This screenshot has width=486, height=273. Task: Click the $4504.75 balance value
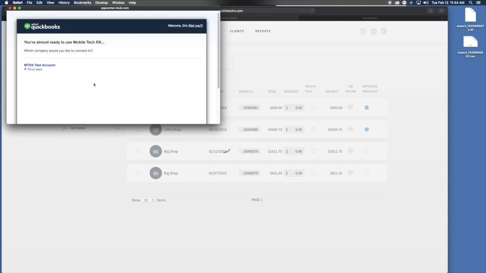[x=335, y=130]
